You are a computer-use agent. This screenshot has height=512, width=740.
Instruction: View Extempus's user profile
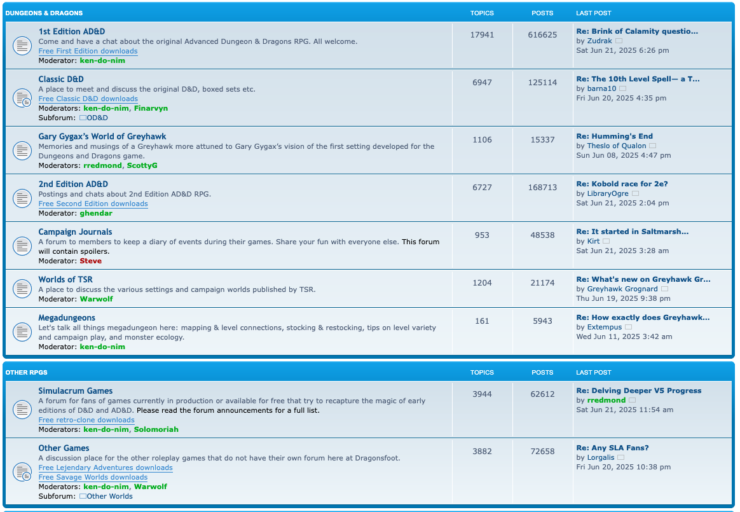605,328
